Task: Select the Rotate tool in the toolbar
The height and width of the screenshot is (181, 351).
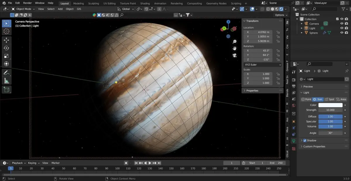Action: (6, 48)
